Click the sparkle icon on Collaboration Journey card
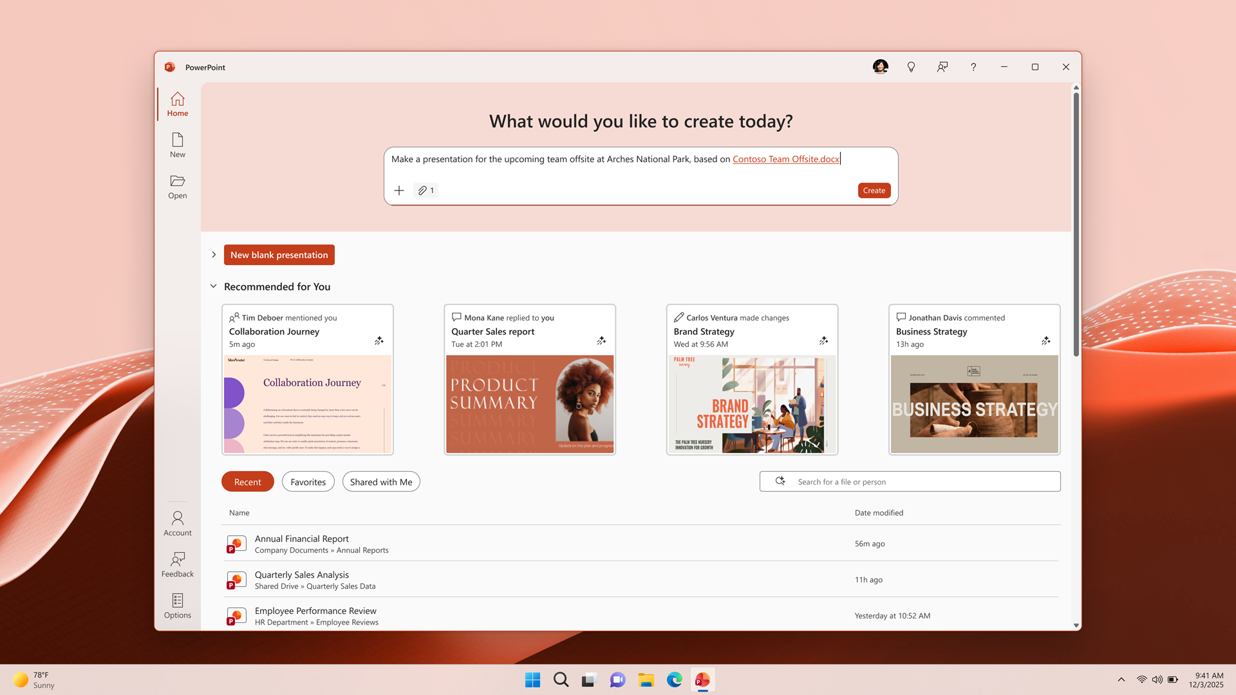Image resolution: width=1236 pixels, height=695 pixels. point(379,340)
